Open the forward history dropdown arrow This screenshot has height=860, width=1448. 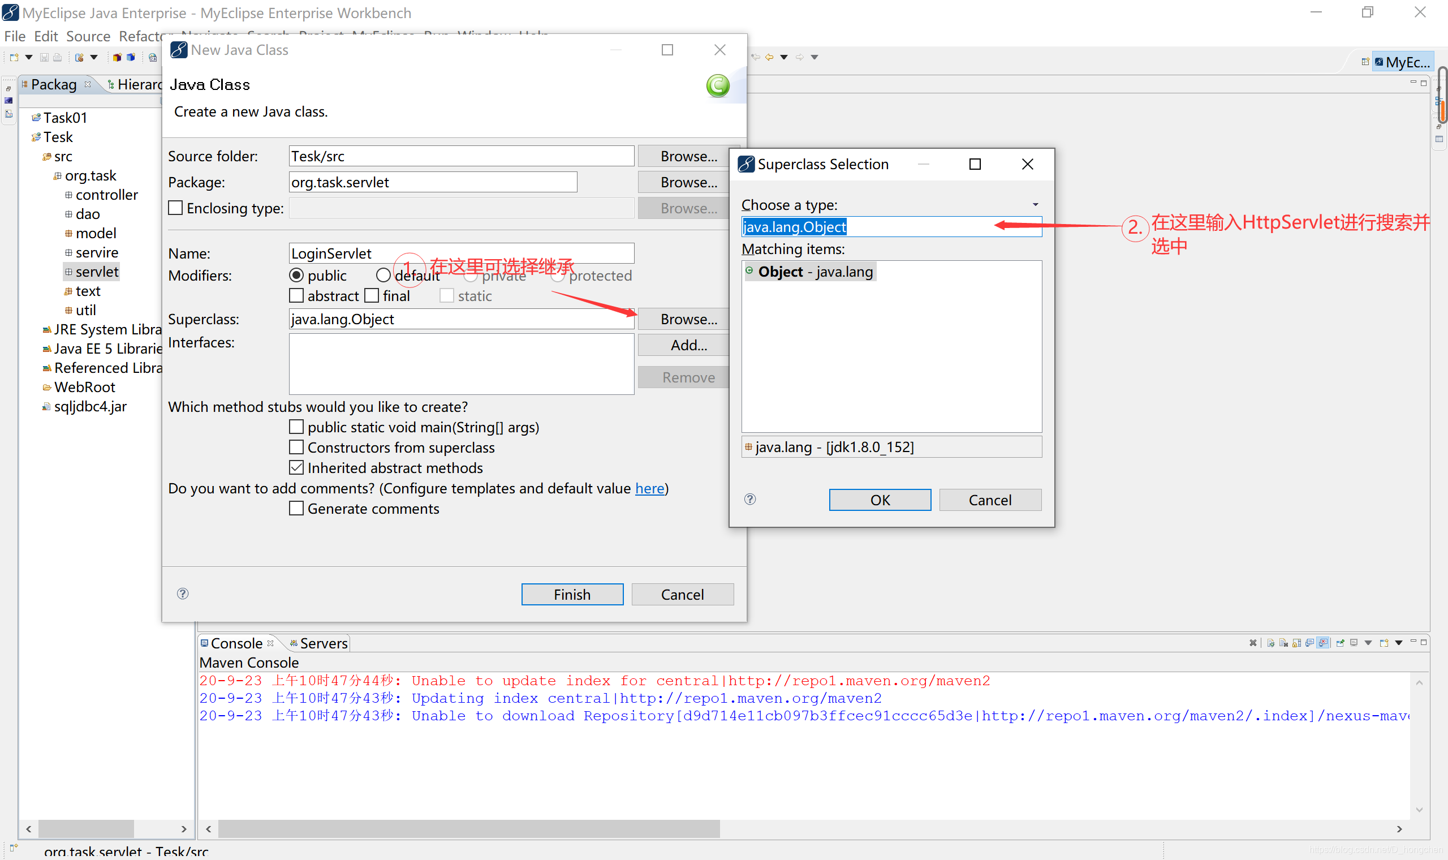pos(815,57)
